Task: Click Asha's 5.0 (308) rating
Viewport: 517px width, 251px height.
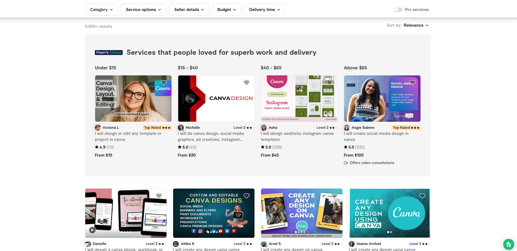Action: pyautogui.click(x=271, y=147)
